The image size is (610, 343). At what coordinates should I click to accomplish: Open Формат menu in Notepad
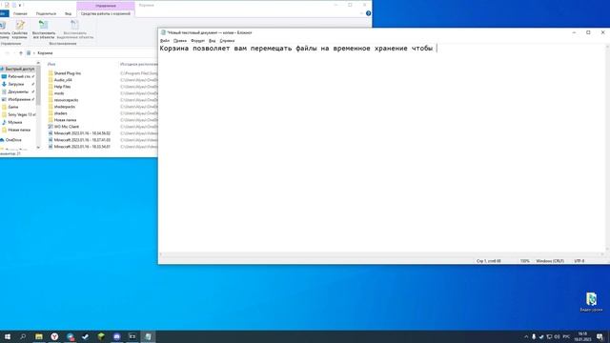click(x=197, y=40)
